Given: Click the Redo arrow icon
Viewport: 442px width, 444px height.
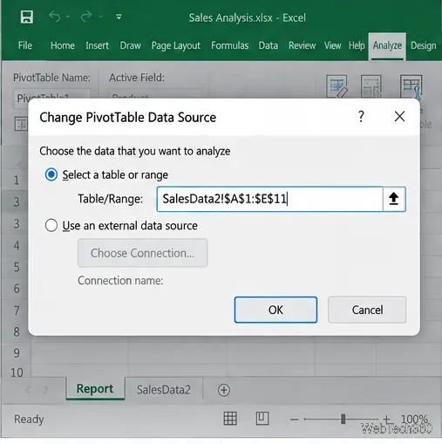Looking at the screenshot, I should (86, 17).
